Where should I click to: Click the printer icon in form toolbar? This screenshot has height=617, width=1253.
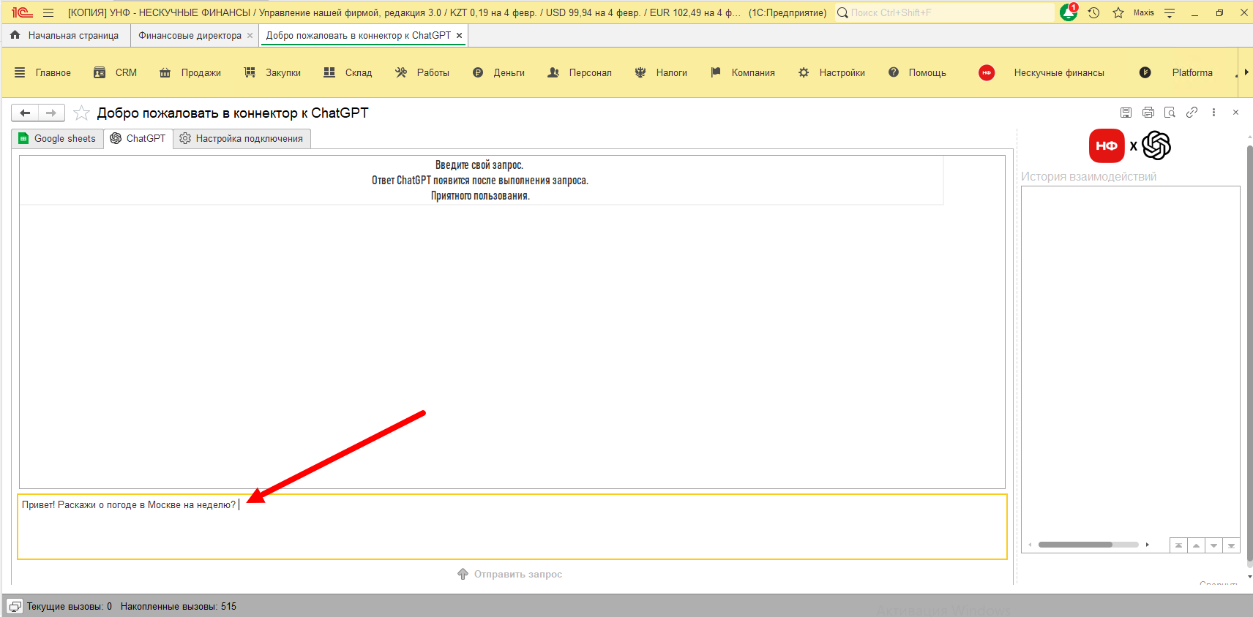pyautogui.click(x=1148, y=113)
